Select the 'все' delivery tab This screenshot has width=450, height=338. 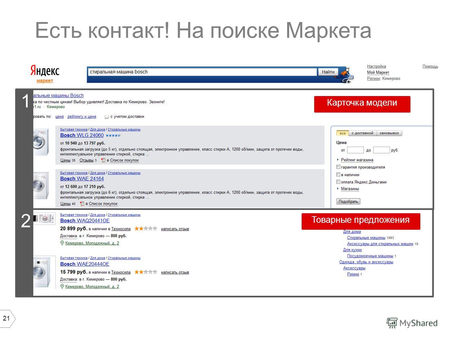(343, 133)
